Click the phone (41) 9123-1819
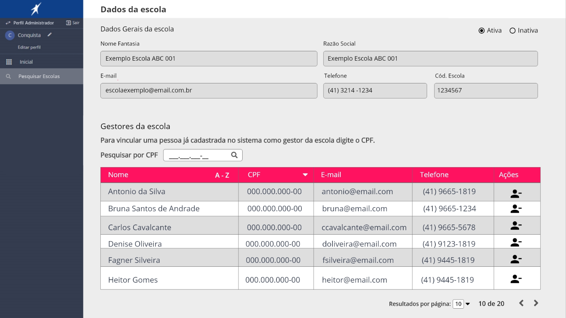 (449, 244)
